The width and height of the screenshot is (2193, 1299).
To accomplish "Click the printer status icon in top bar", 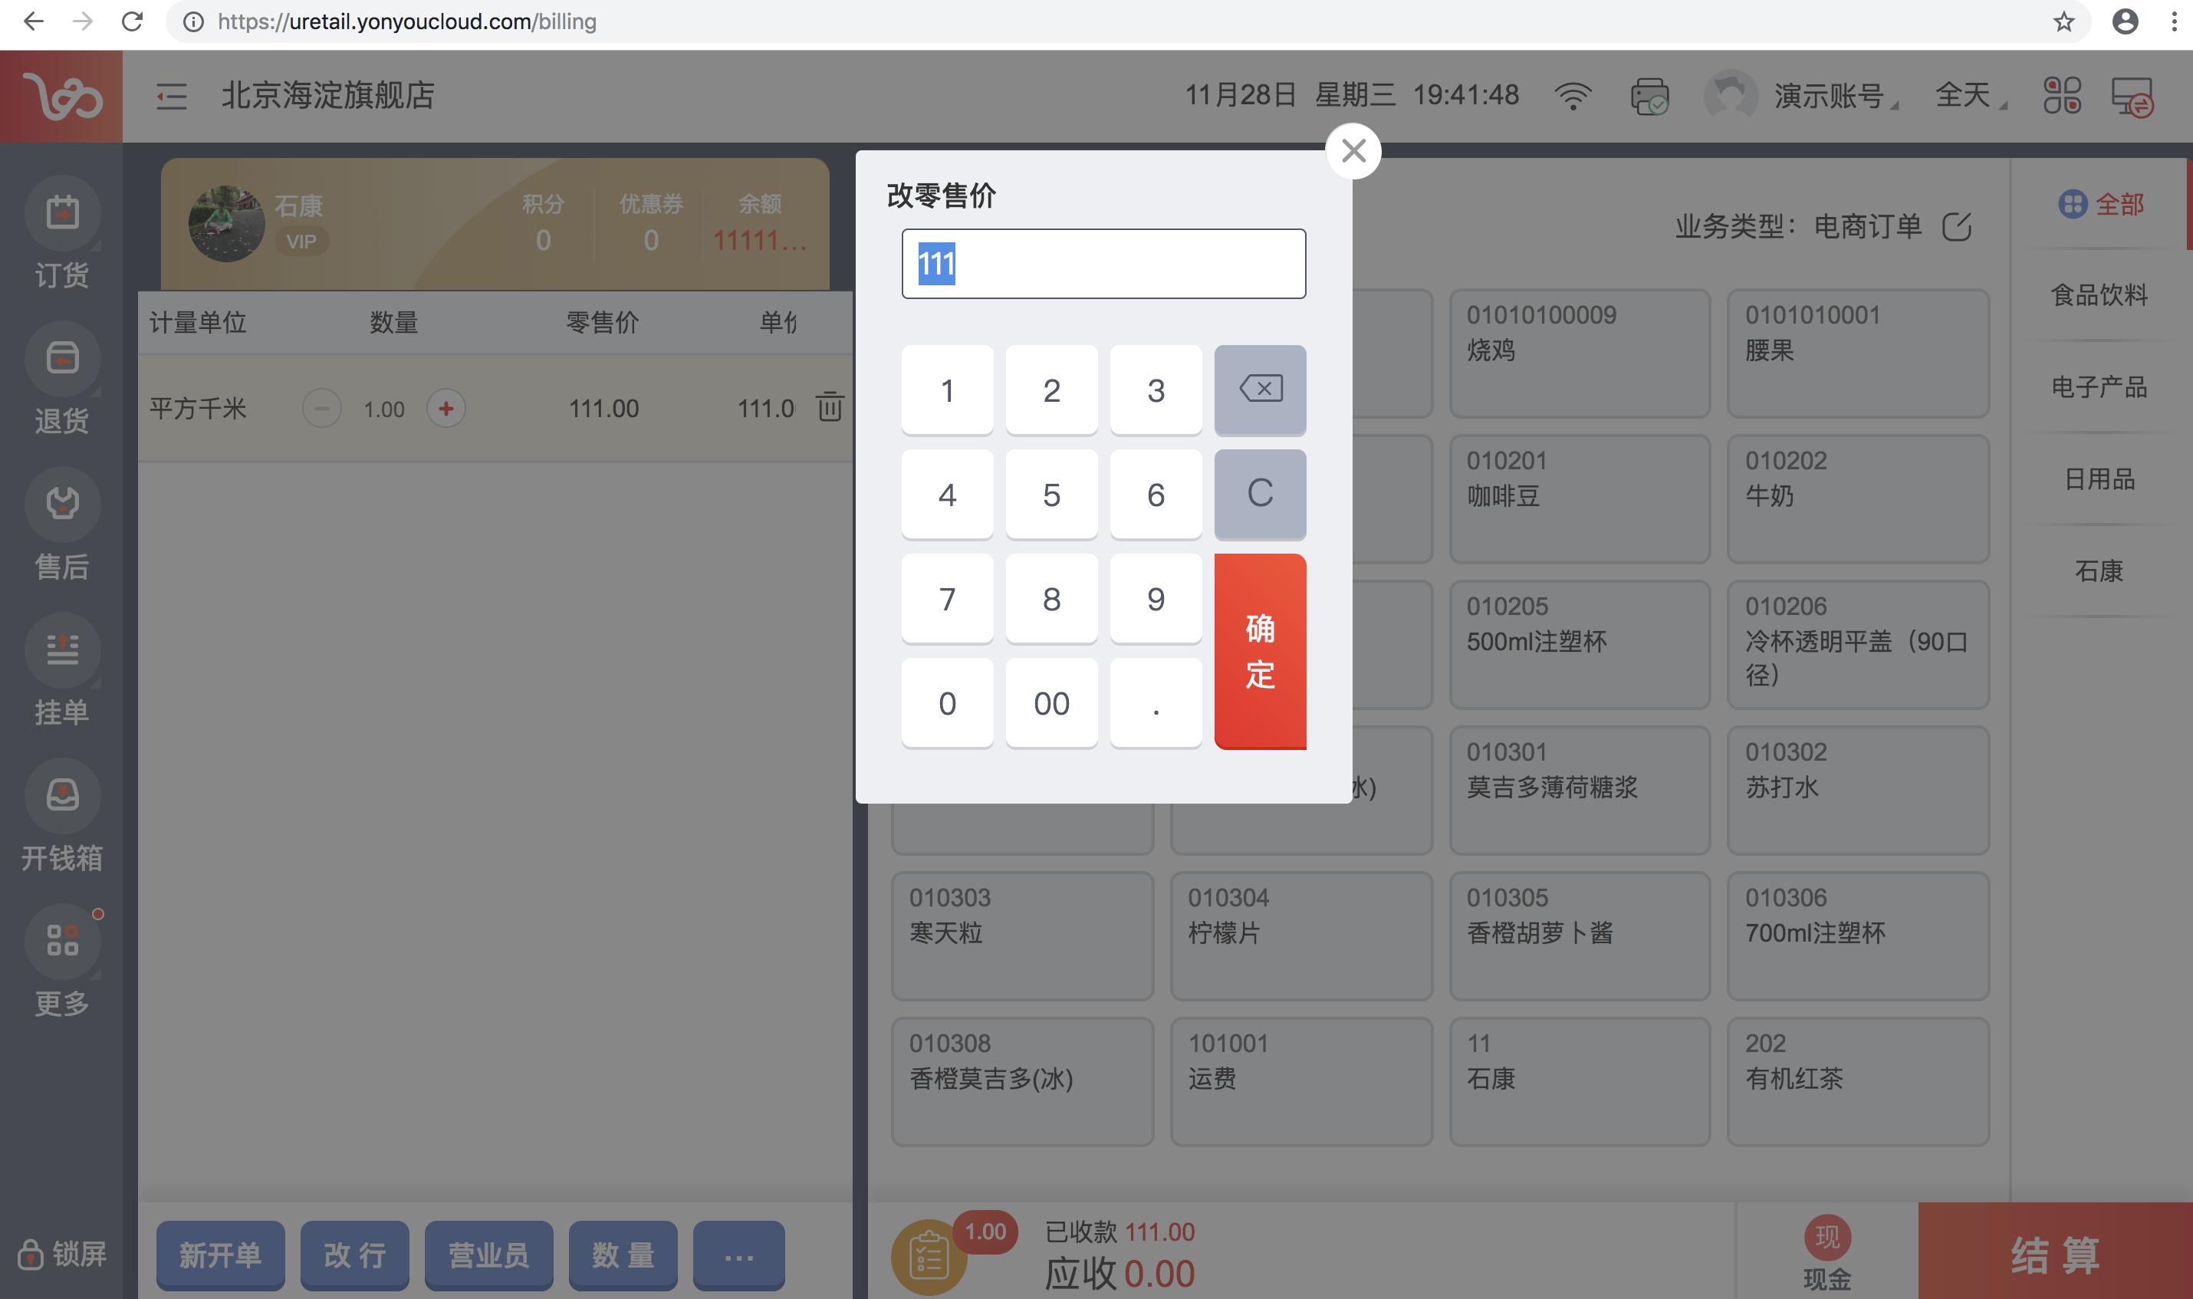I will (1649, 97).
